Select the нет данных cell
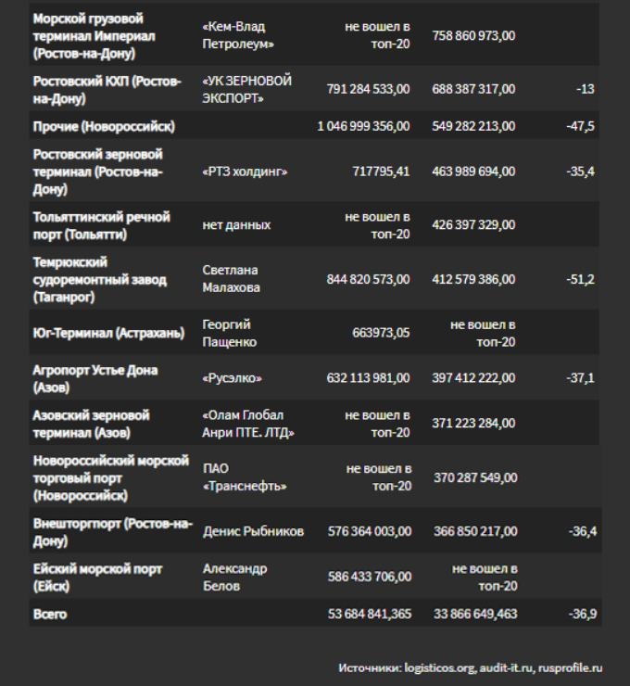This screenshot has width=630, height=686. click(x=236, y=225)
